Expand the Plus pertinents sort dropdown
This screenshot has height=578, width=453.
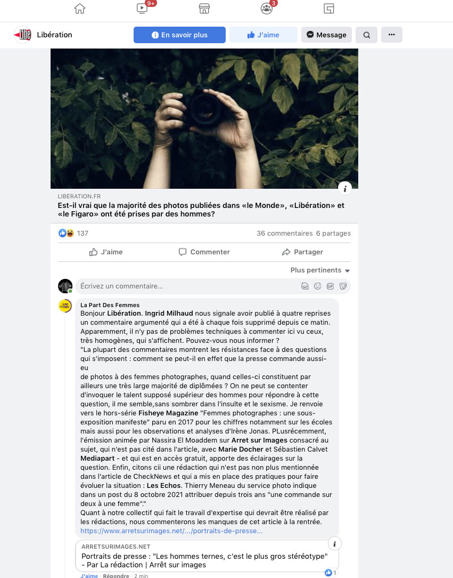[320, 270]
